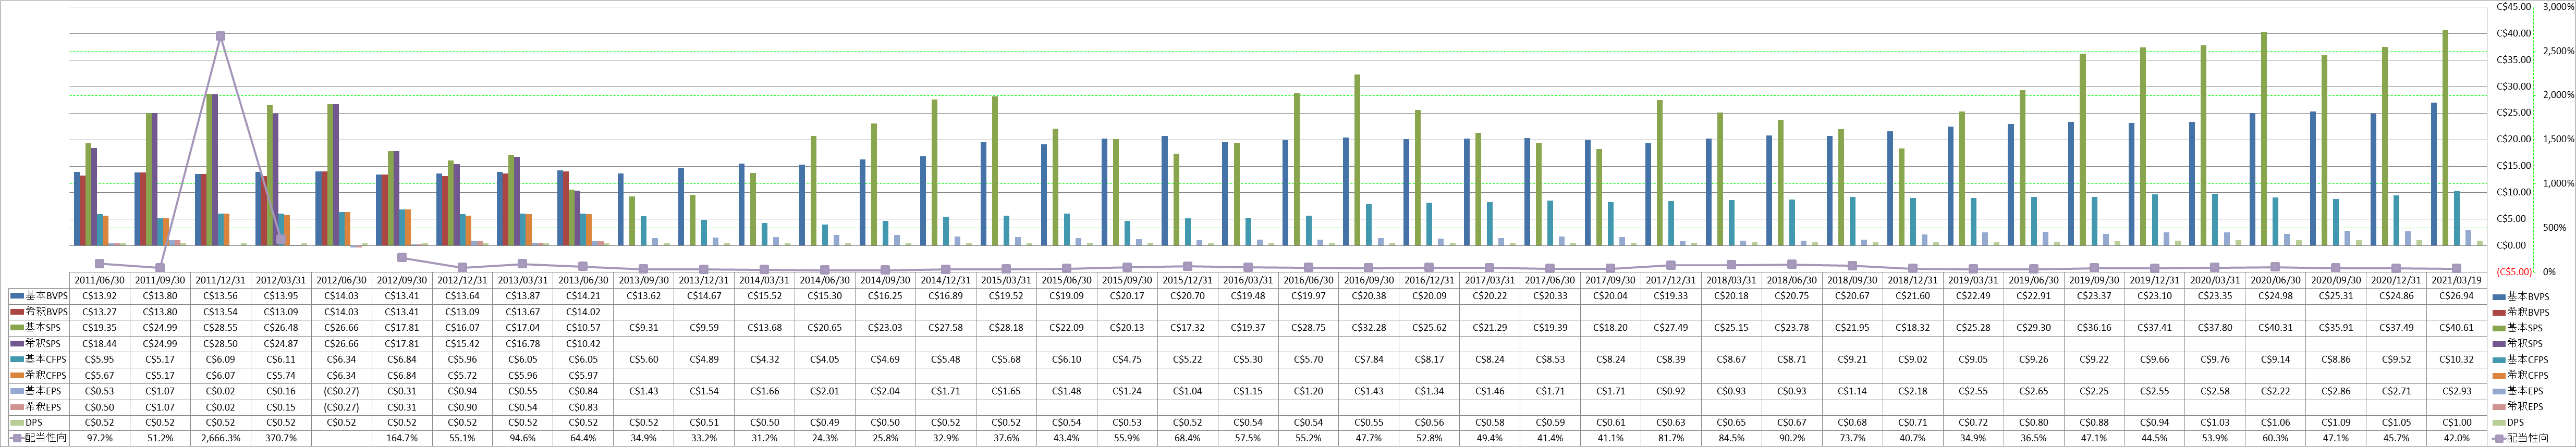Click the DPS row label in the data table
2576x447 pixels.
tap(34, 422)
